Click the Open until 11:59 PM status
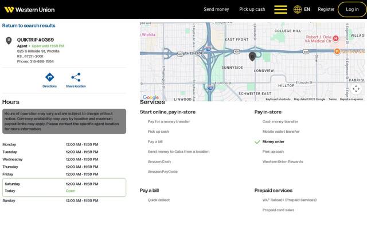 [48, 46]
